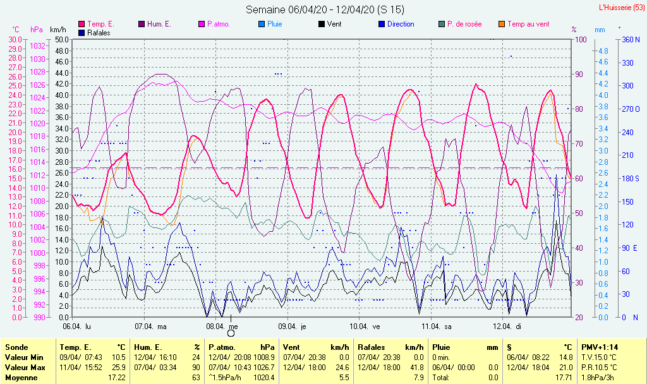Click the '06.04. lu' date label
647x384 pixels.
click(76, 327)
